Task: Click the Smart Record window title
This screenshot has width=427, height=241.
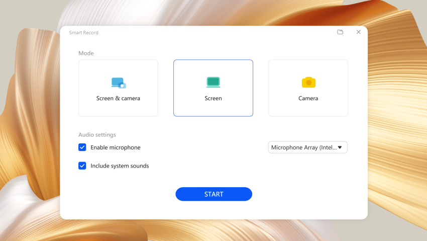Action: coord(83,32)
